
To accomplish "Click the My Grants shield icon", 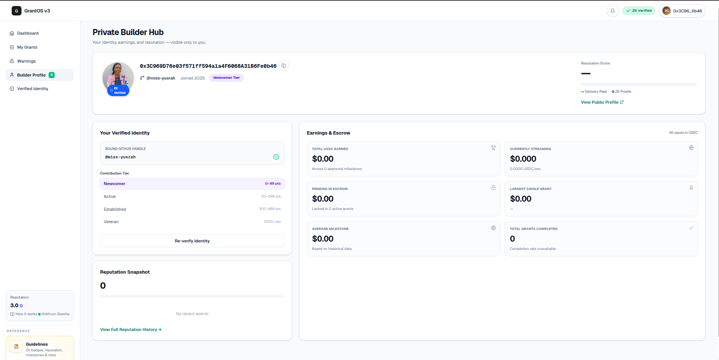I will tap(12, 47).
